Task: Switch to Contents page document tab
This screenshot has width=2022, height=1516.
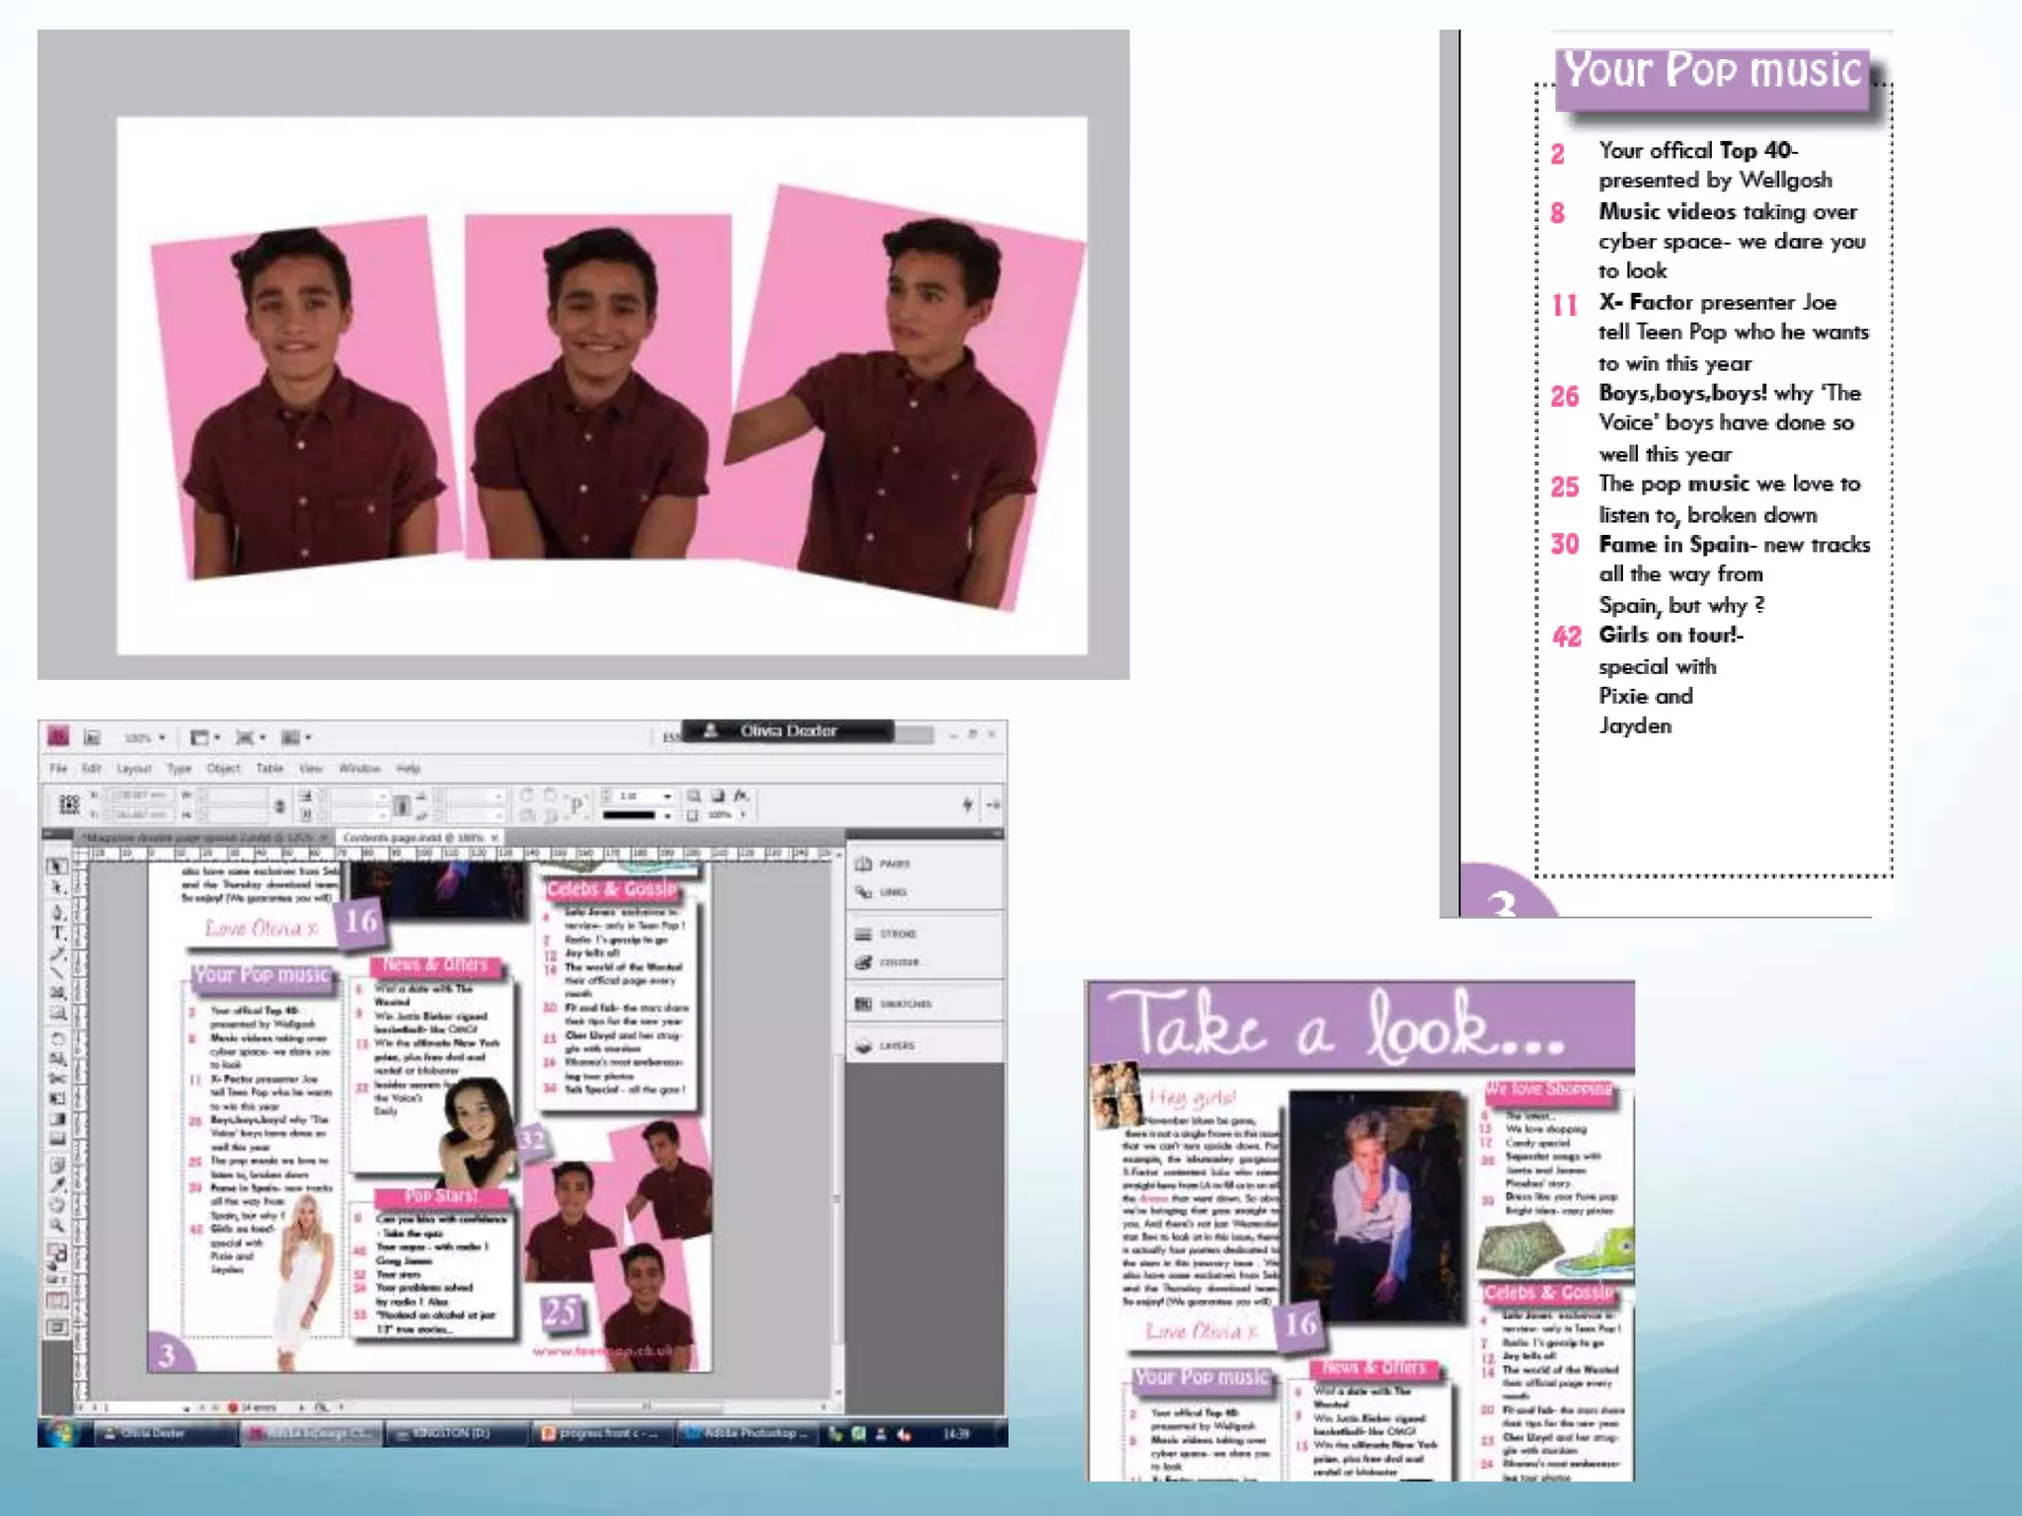Action: (x=413, y=837)
